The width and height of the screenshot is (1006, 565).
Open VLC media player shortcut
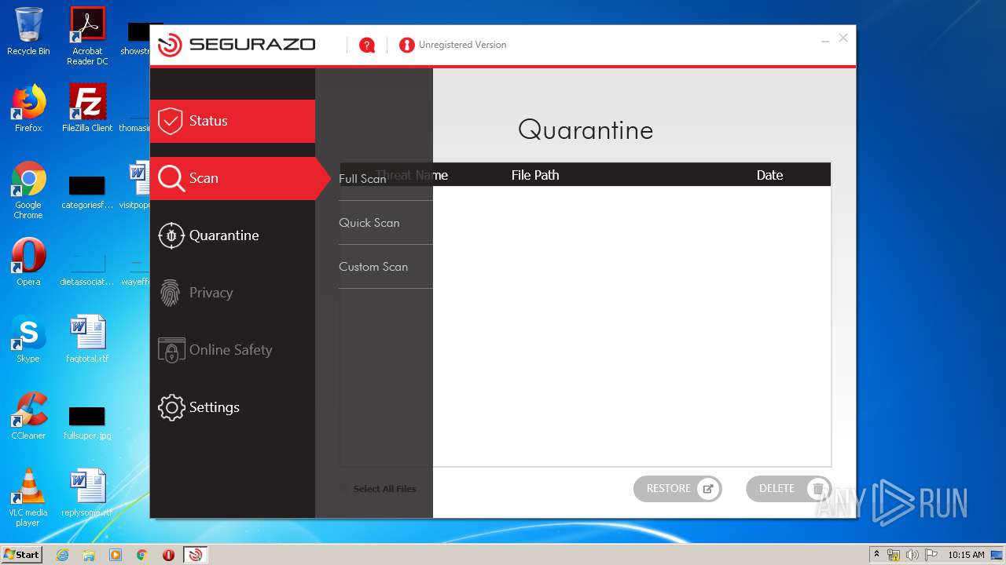point(28,498)
